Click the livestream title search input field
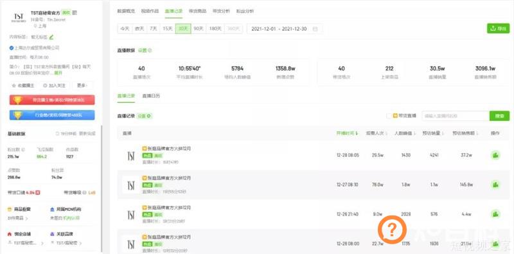The image size is (514, 254). click(x=456, y=116)
